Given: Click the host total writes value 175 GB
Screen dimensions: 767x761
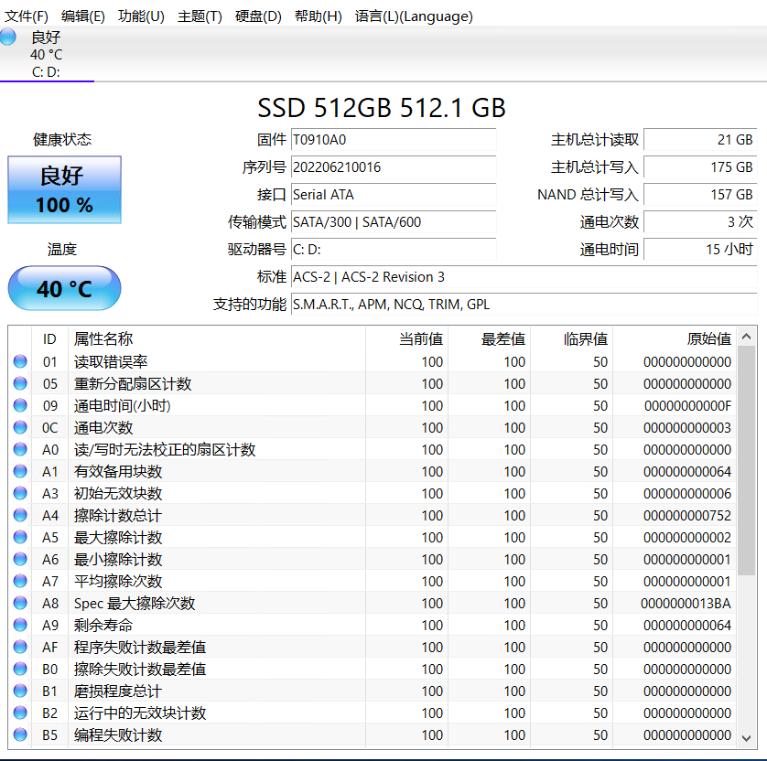Looking at the screenshot, I should pyautogui.click(x=700, y=167).
